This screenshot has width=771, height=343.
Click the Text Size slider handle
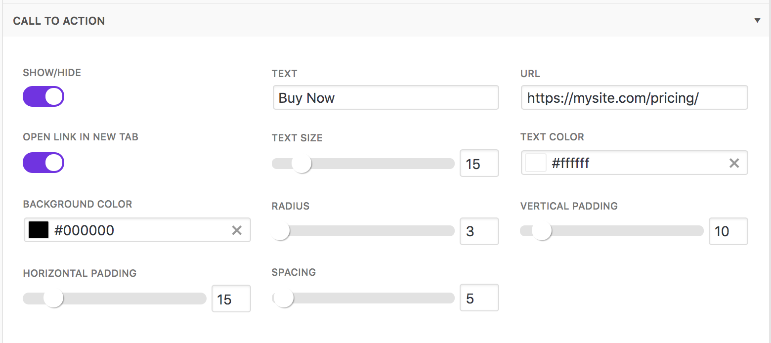click(x=301, y=164)
